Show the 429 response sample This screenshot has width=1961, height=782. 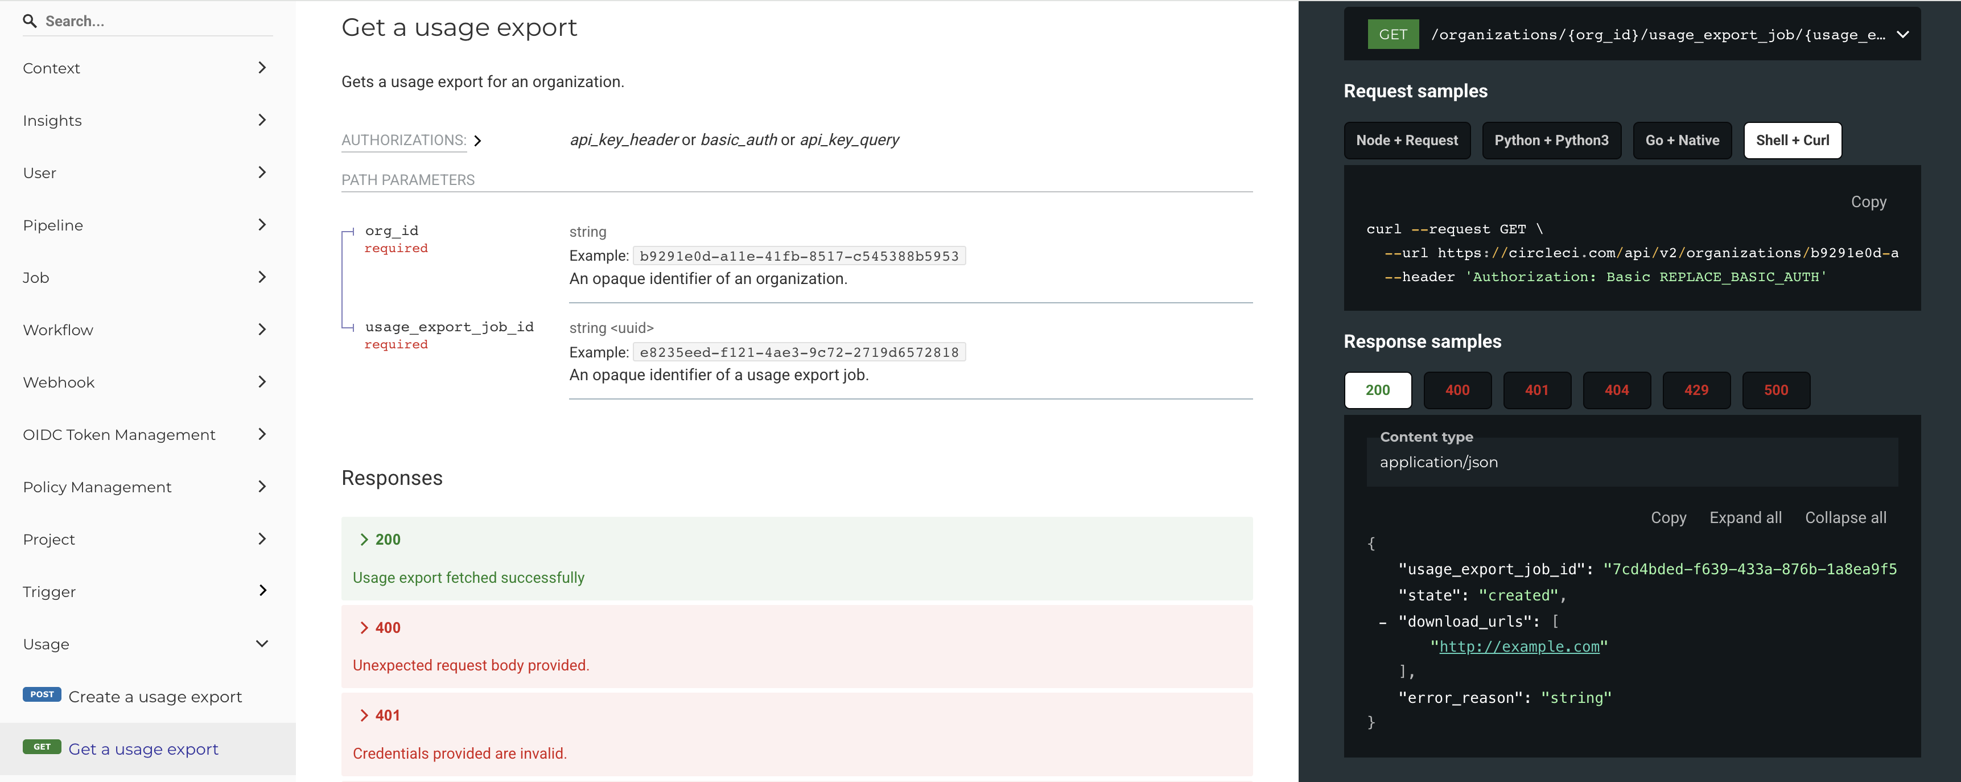tap(1695, 390)
